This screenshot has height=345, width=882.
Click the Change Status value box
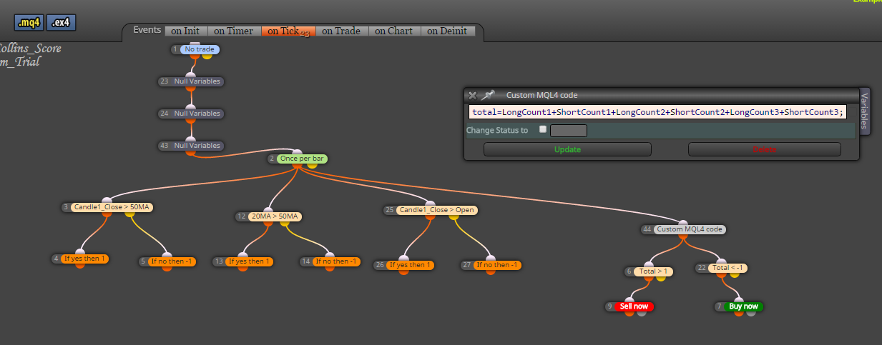tap(569, 131)
